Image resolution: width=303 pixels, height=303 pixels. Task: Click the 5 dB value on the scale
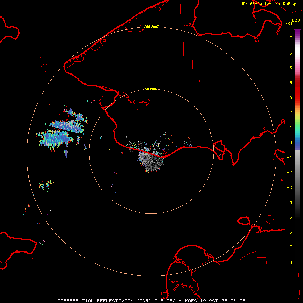[291, 68]
